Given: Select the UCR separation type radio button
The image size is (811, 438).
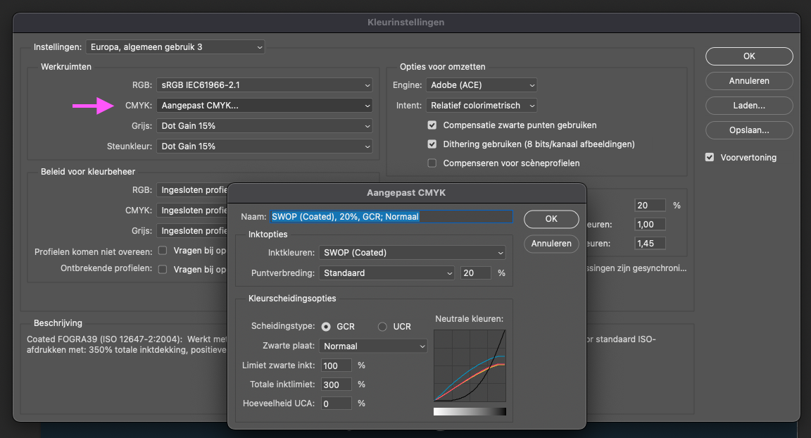Looking at the screenshot, I should pyautogui.click(x=382, y=327).
